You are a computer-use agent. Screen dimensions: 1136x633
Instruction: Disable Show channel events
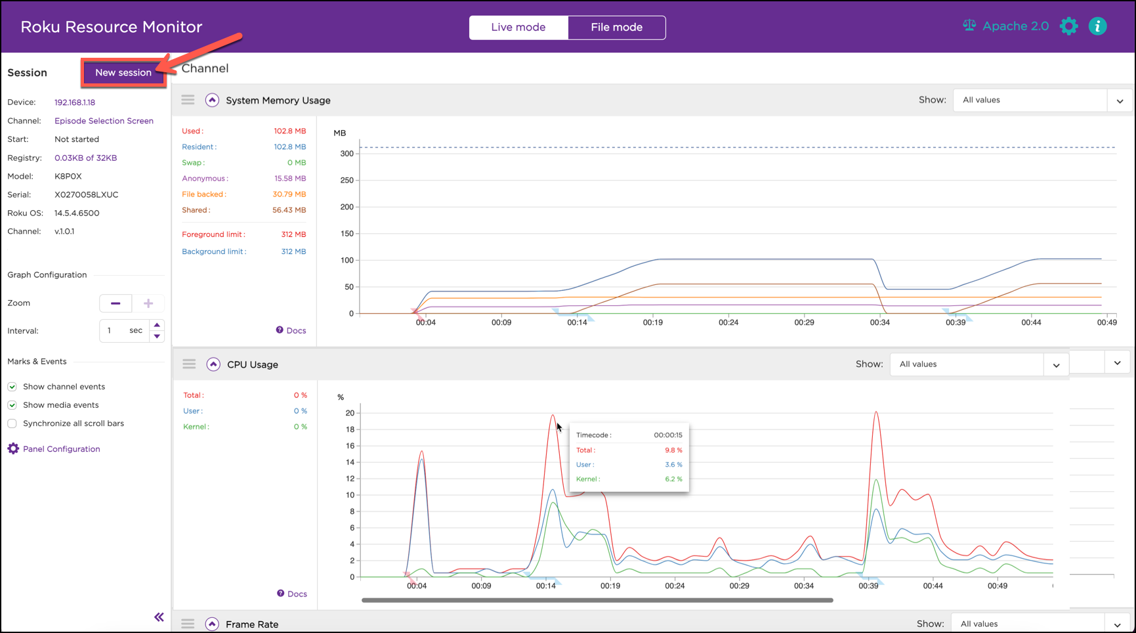(12, 386)
